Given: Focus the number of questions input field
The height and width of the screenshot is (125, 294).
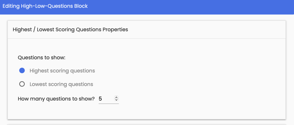Looking at the screenshot, I should [x=106, y=99].
